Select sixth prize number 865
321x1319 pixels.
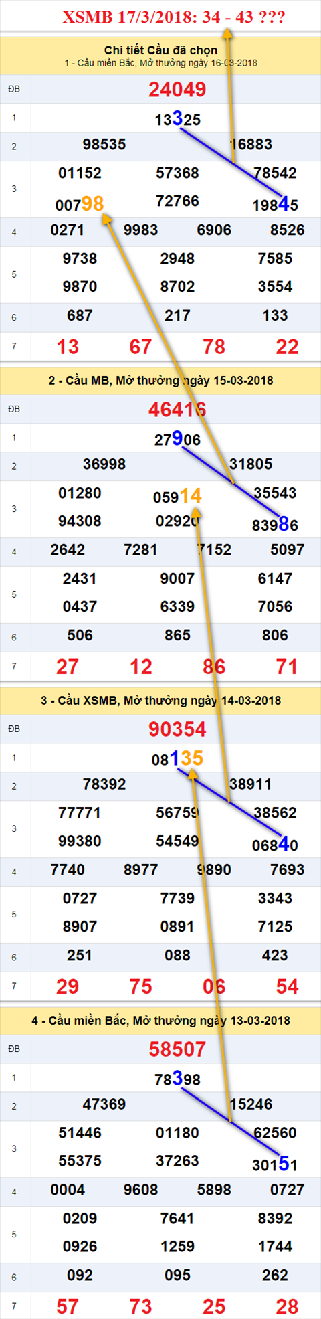[x=177, y=635]
